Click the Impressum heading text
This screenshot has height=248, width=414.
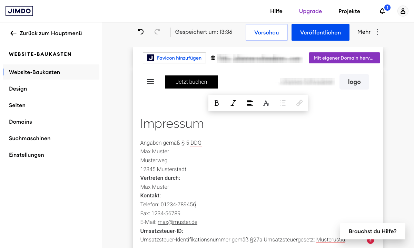click(x=172, y=124)
